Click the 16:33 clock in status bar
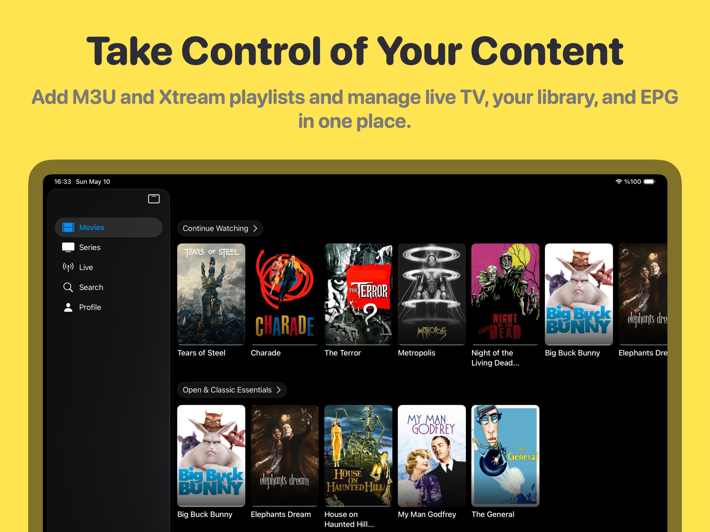This screenshot has width=710, height=532. [x=63, y=181]
